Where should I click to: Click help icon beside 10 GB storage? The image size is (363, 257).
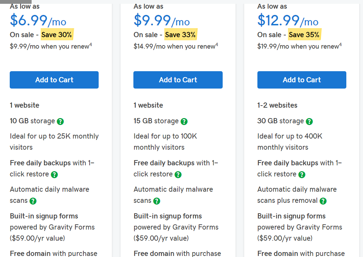coord(60,122)
